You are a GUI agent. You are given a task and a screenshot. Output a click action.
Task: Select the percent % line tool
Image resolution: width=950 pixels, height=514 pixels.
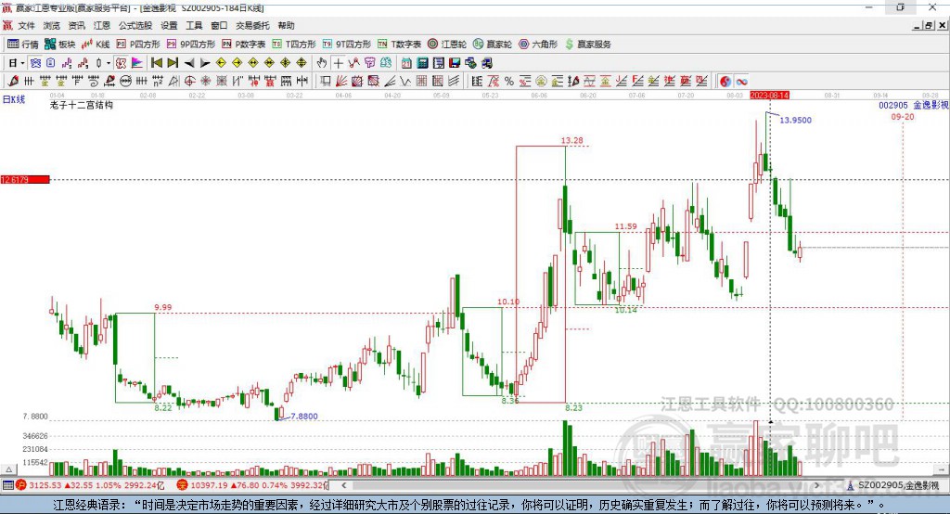click(509, 82)
